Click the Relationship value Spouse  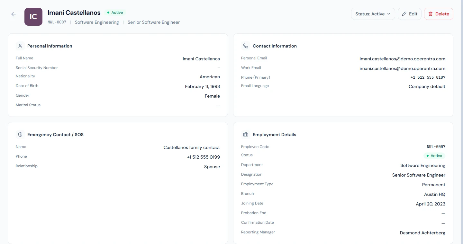tap(212, 167)
